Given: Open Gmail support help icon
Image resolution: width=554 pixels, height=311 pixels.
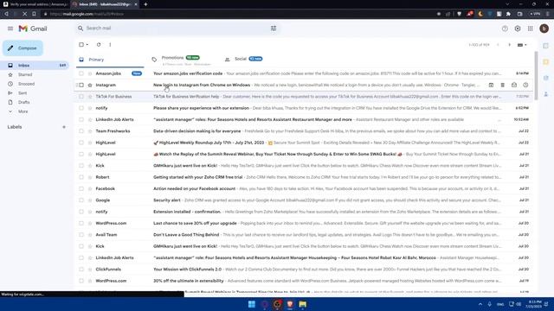Looking at the screenshot, I should coord(505,29).
